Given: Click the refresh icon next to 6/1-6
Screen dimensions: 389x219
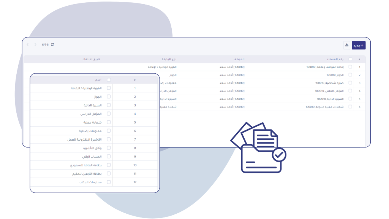Looking at the screenshot, I should click(52, 44).
